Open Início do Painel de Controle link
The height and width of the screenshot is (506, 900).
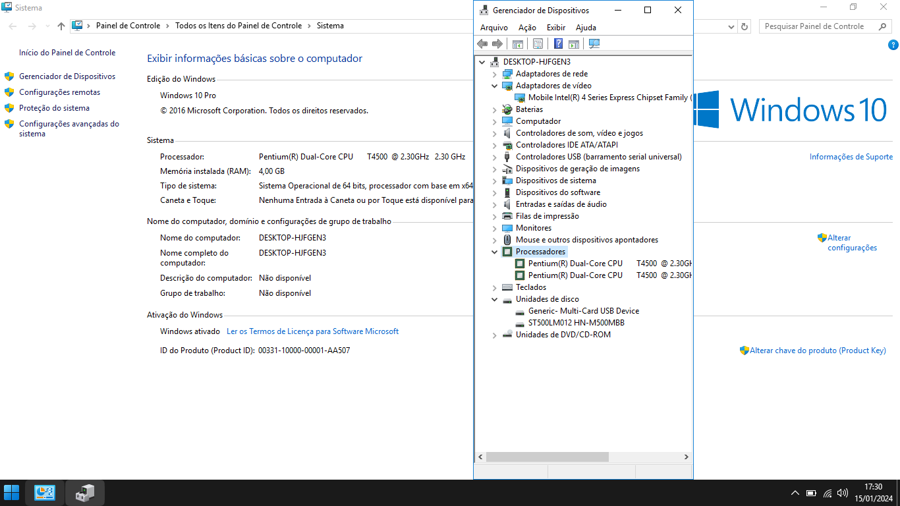[x=67, y=53]
